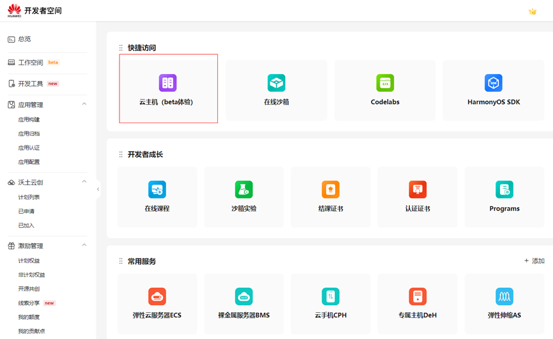The image size is (553, 339).
Task: Open the 结课证书 orange icon
Action: click(x=331, y=190)
